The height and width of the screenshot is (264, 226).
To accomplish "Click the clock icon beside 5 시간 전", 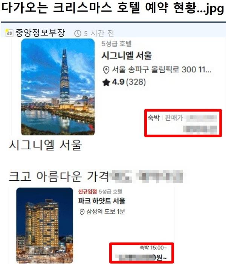I will coord(78,33).
